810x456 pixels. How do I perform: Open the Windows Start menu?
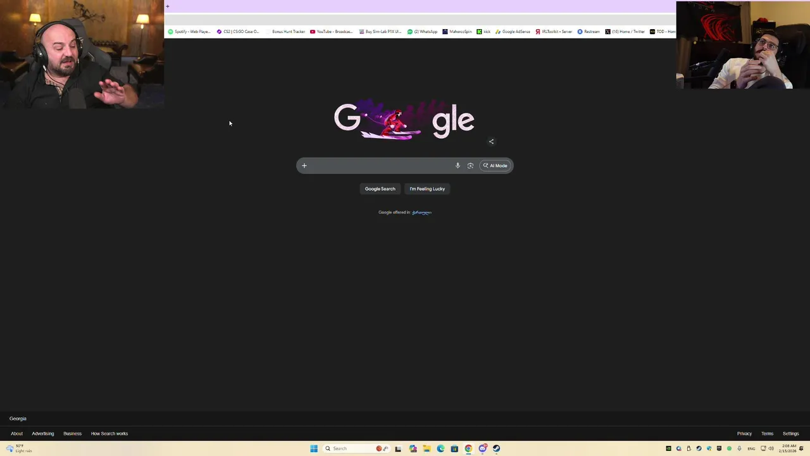coord(314,448)
